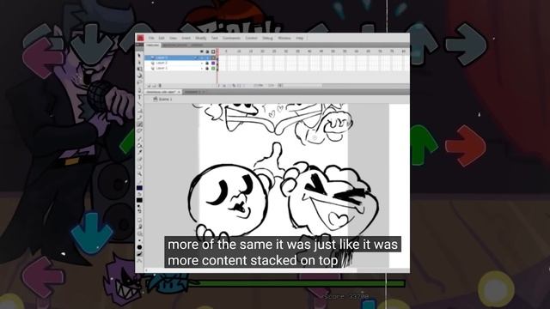
Task: Click the Scene 1 clapperboard icon
Action: 156,100
